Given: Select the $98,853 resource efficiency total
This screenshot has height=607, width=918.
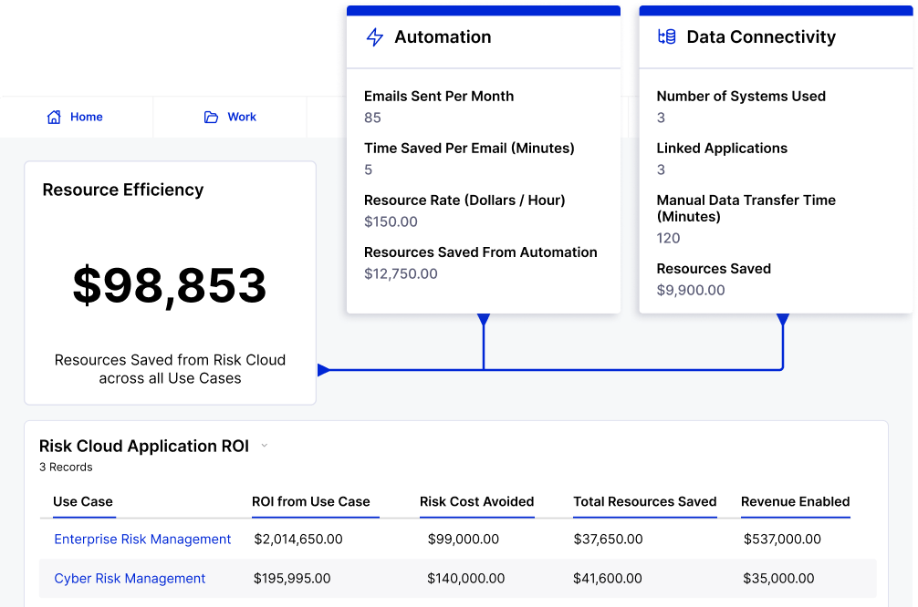Looking at the screenshot, I should (x=170, y=285).
